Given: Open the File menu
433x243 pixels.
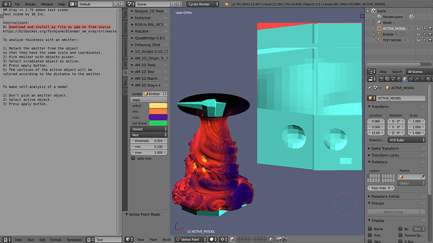Looking at the screenshot, I should coord(17,4).
